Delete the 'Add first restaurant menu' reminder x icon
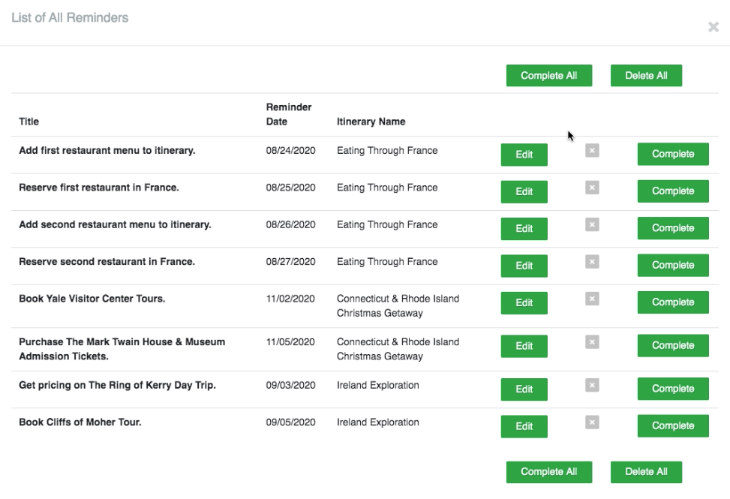Screen dimensions: 730x499 pos(592,150)
